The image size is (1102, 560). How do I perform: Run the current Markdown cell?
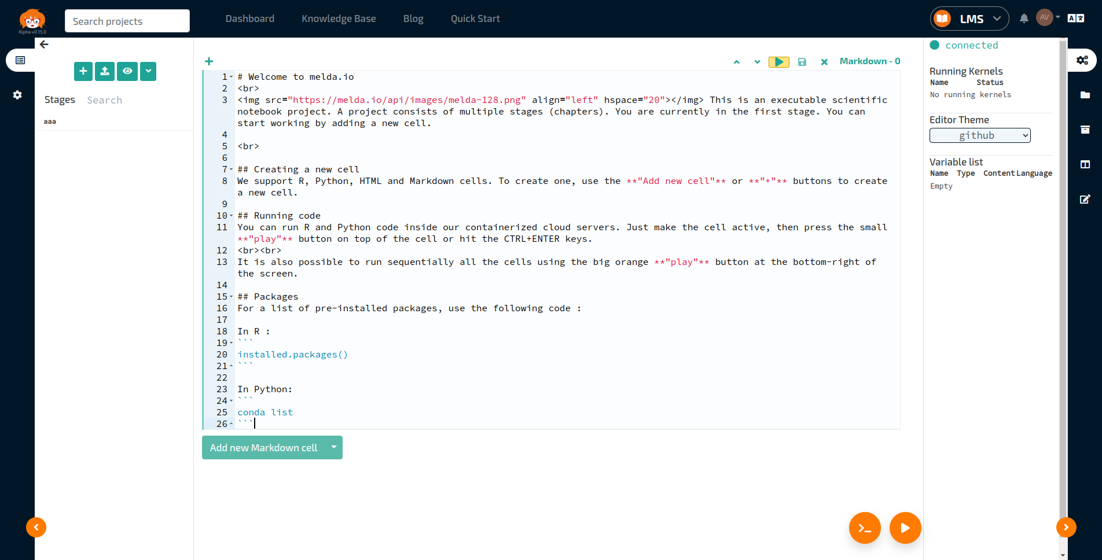click(x=778, y=62)
